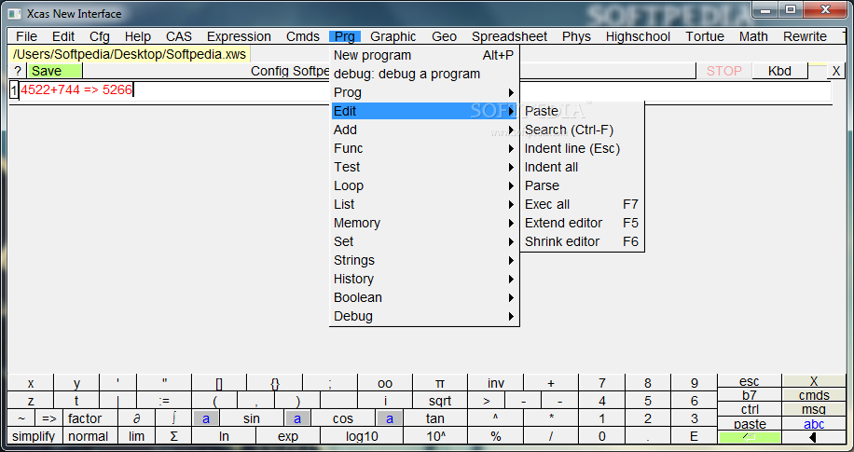Image resolution: width=854 pixels, height=452 pixels.
Task: Expand the Debug submenu
Action: 424,316
